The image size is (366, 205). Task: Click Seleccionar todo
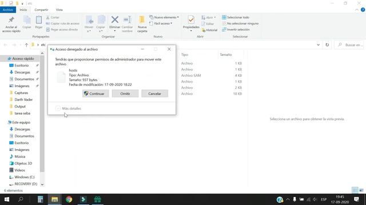(x=236, y=18)
